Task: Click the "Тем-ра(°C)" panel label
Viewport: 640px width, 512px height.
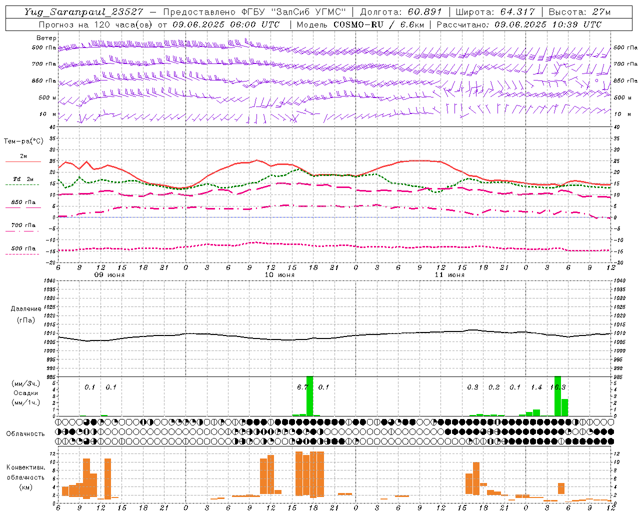Action: 23,141
